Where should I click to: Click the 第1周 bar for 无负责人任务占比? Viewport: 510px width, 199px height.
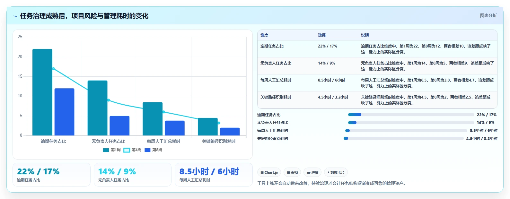(97, 108)
